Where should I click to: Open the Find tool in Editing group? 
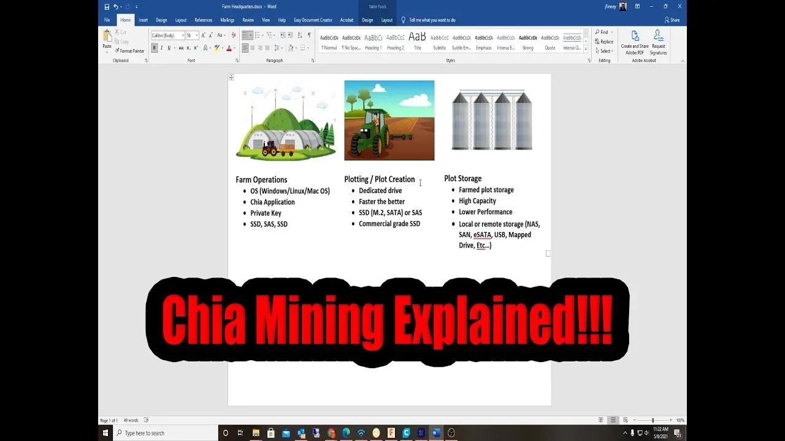click(x=603, y=32)
